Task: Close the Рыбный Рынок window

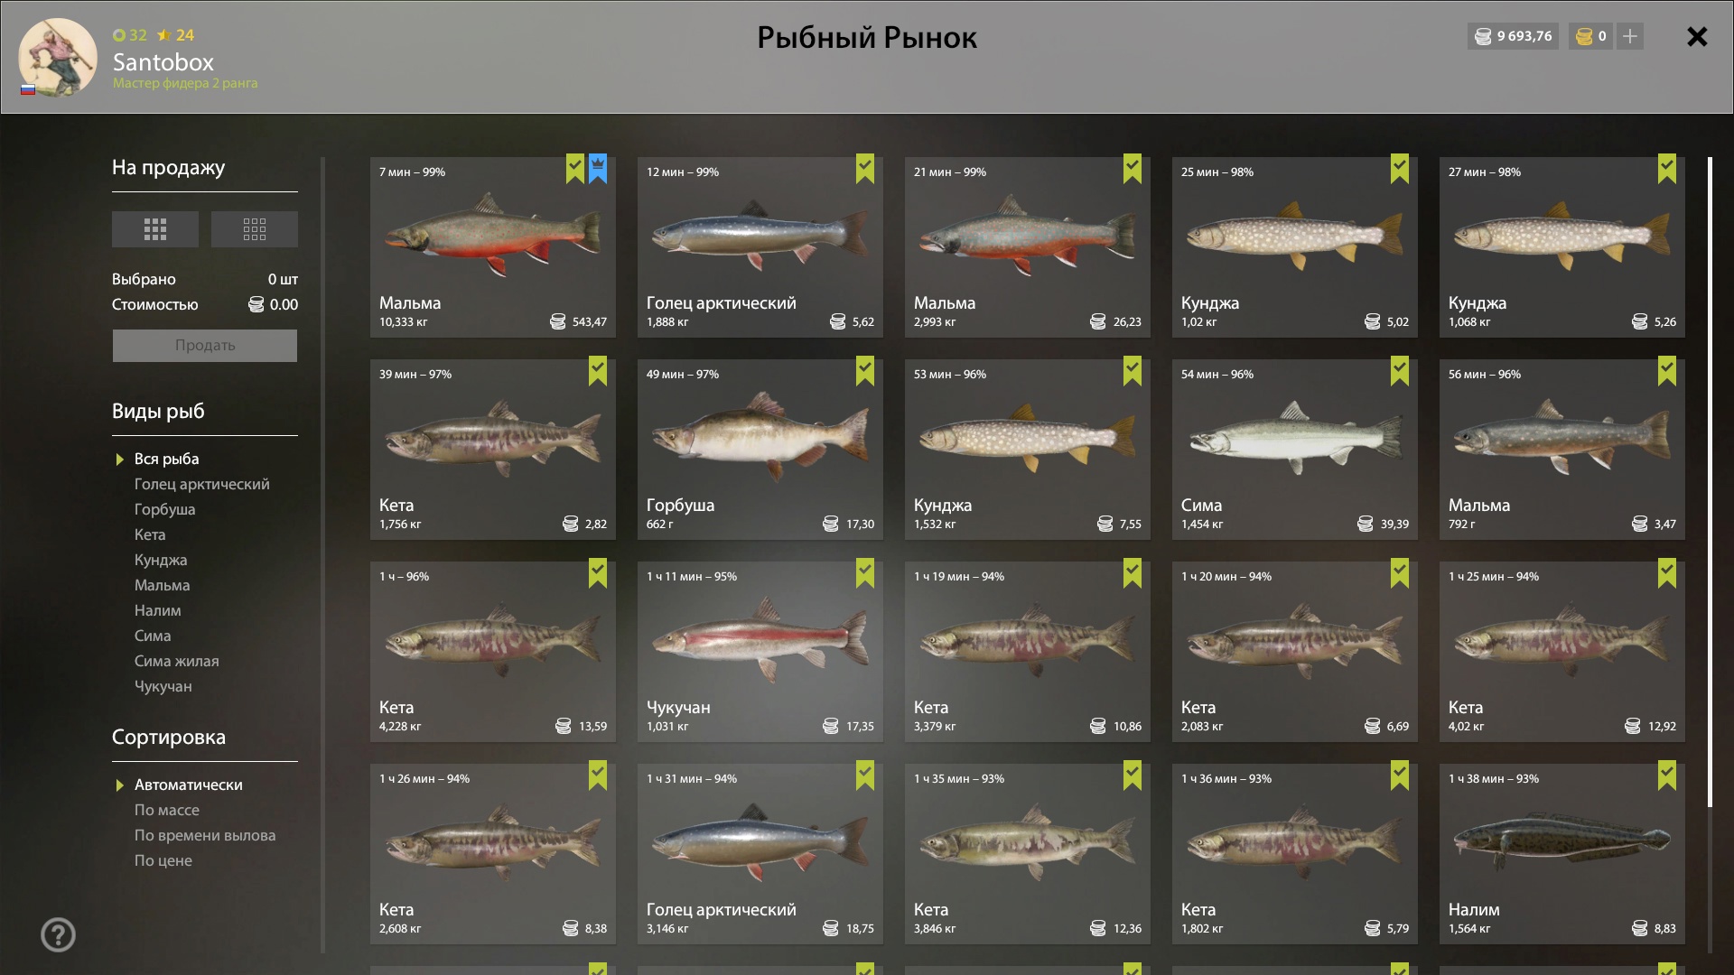Action: [1697, 36]
